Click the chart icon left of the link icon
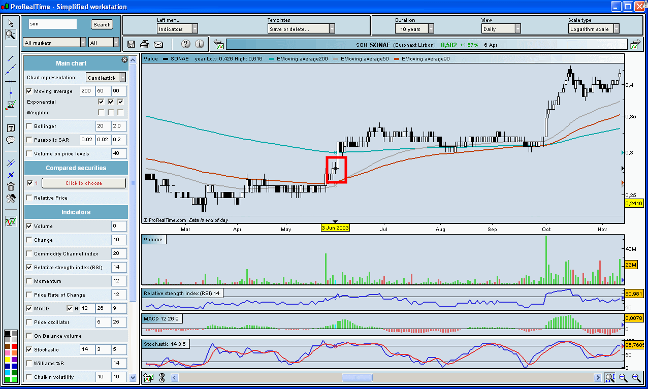648x389 pixels. [149, 377]
